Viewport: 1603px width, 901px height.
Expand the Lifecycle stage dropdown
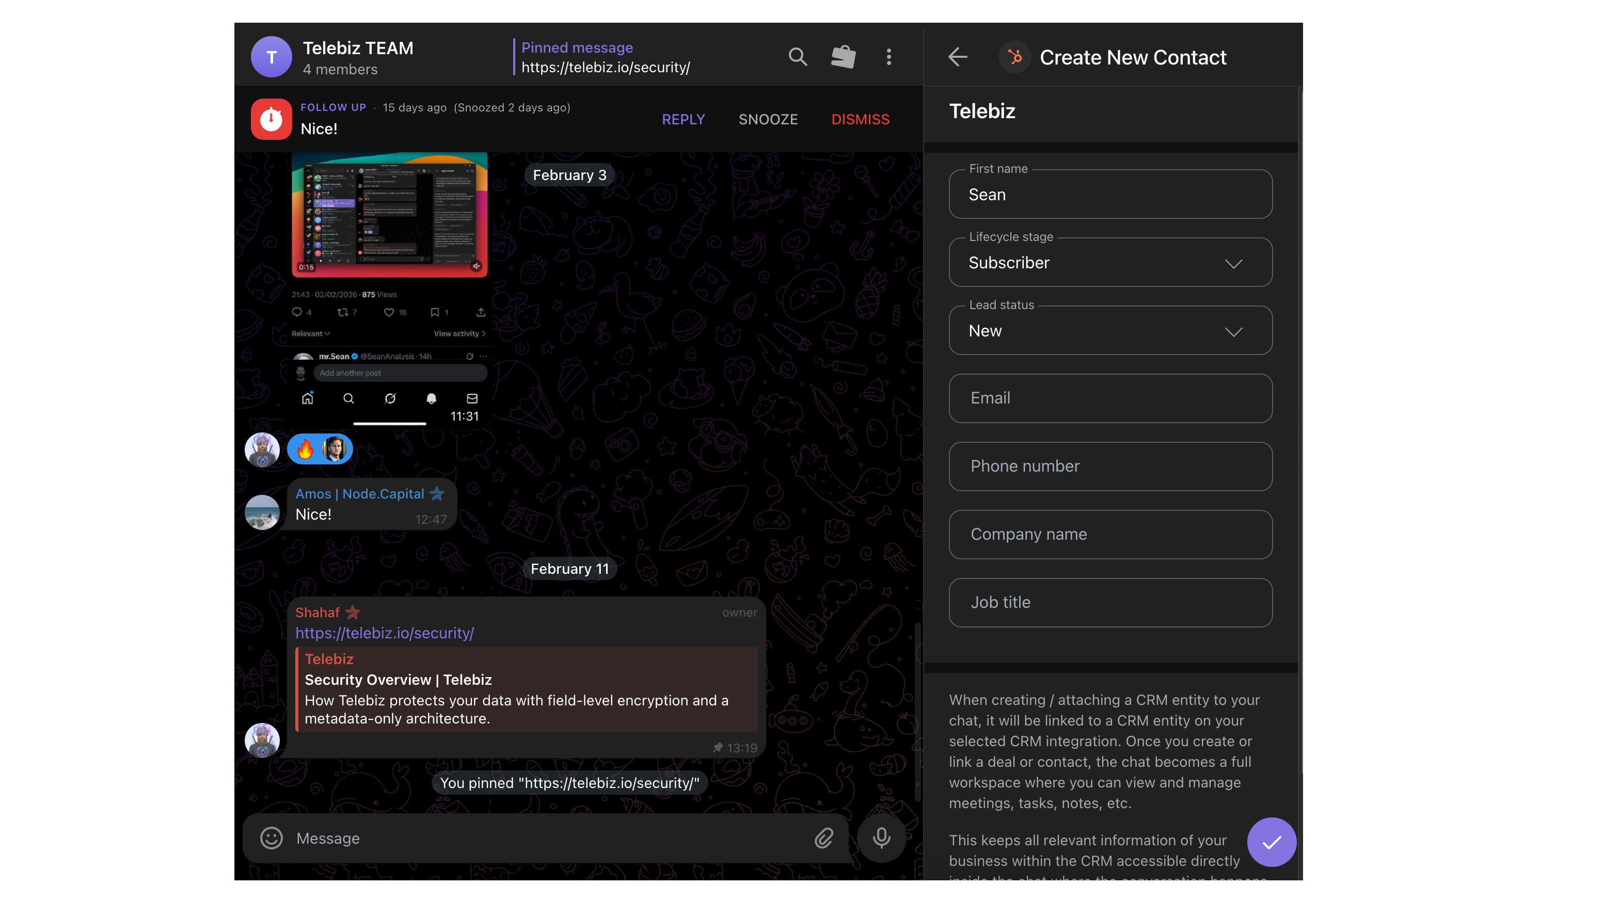(1110, 262)
